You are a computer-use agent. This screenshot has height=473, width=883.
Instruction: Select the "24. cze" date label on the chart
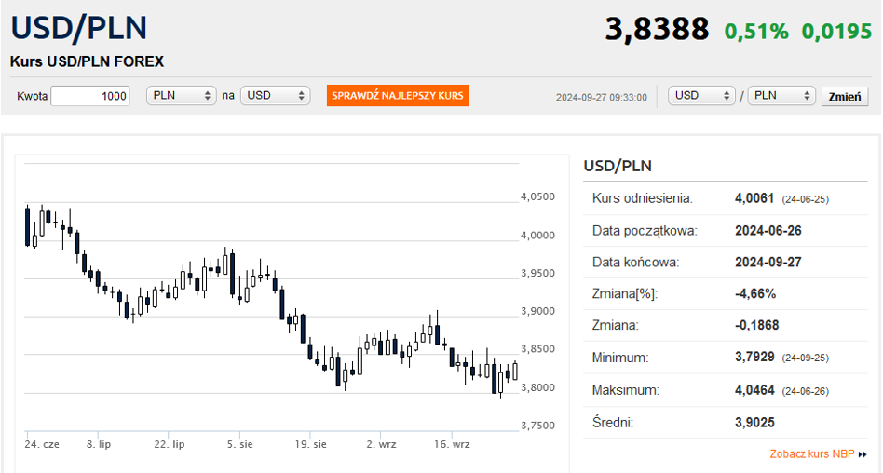pos(42,444)
